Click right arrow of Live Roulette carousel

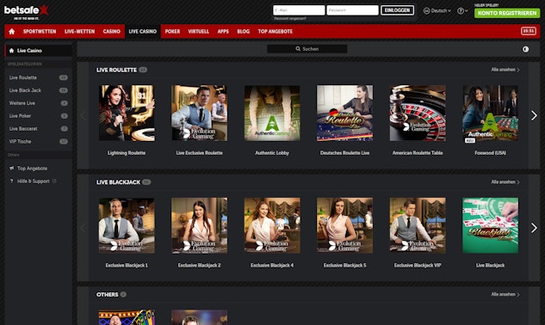[534, 115]
